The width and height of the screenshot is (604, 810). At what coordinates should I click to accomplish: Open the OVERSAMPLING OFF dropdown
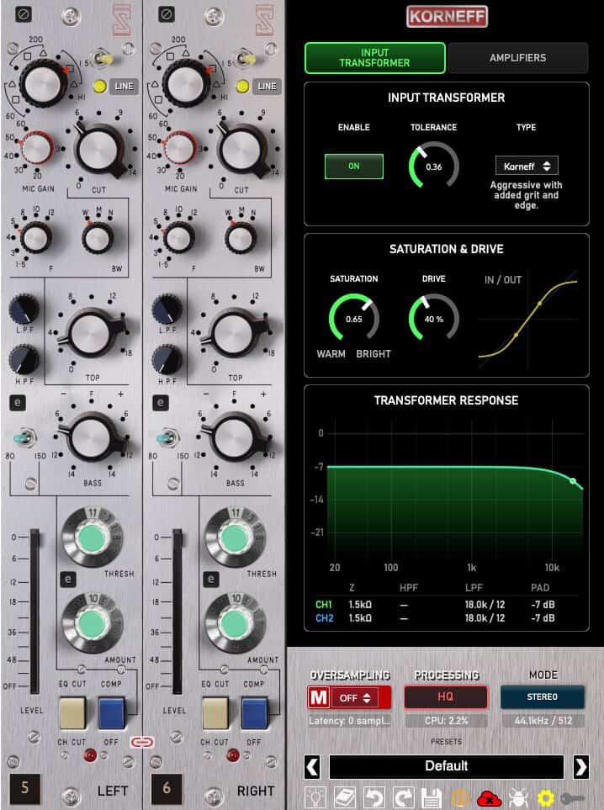click(355, 698)
